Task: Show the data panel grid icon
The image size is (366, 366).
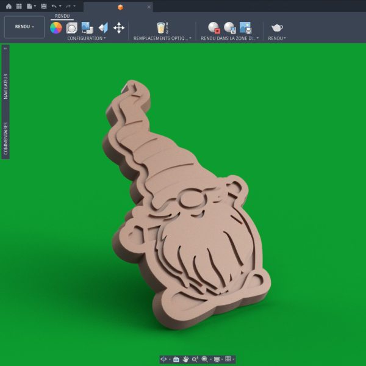Action: [19, 6]
